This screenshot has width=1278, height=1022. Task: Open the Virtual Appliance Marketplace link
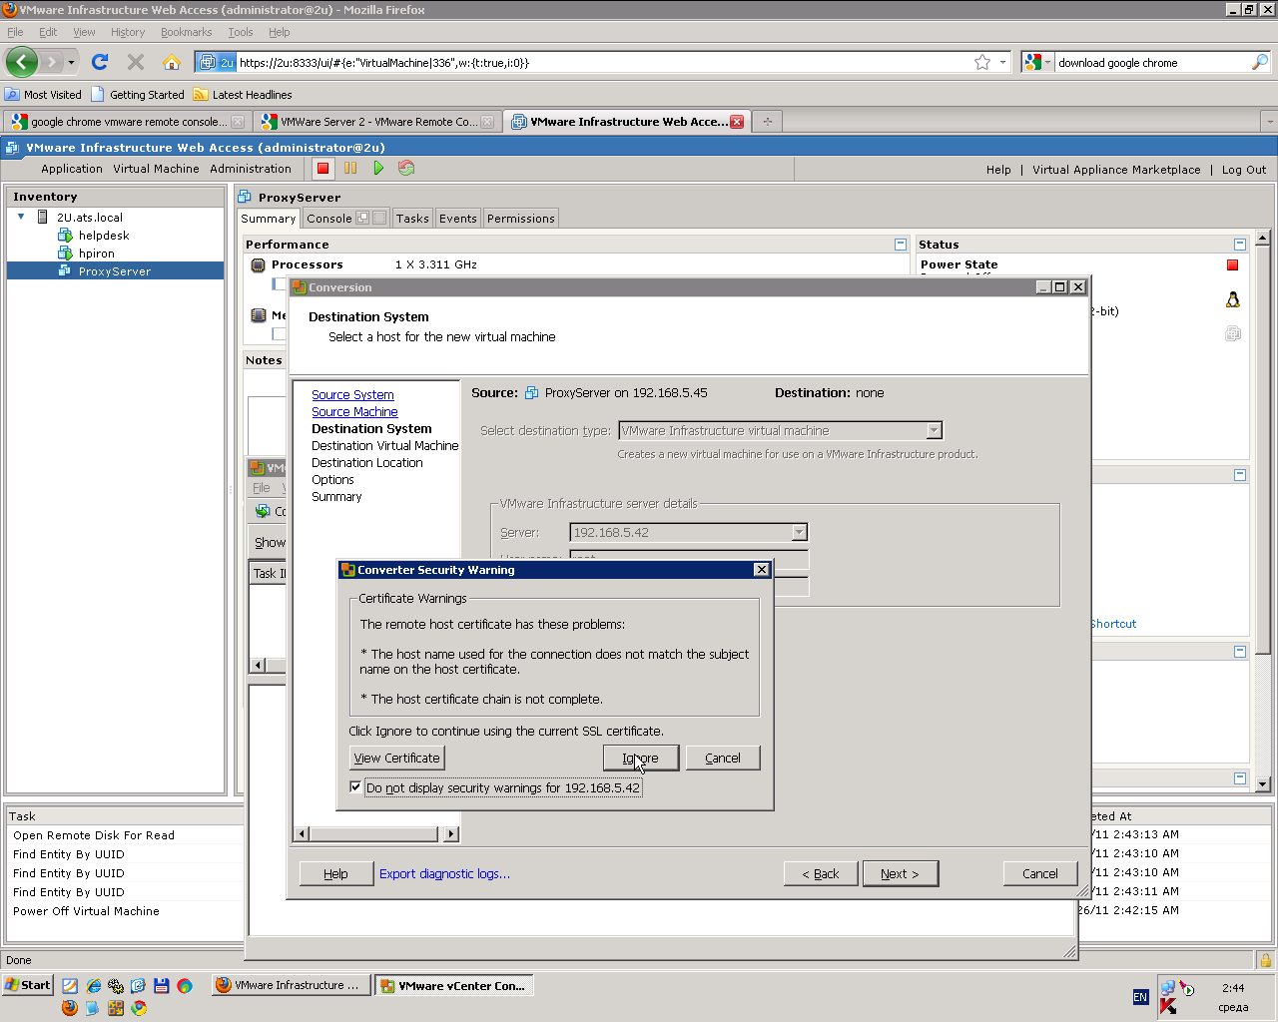[x=1116, y=170]
